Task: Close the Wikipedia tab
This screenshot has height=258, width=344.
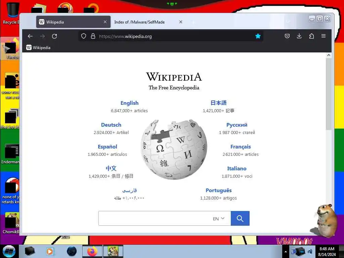Action: tap(105, 22)
